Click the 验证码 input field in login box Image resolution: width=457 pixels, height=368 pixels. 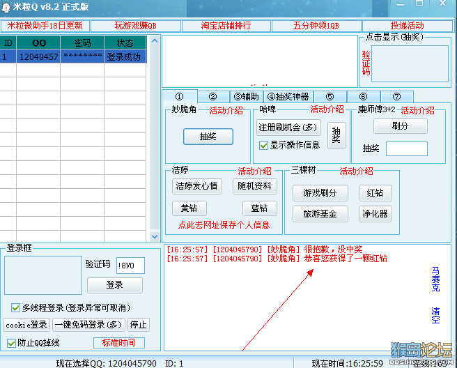click(x=130, y=266)
